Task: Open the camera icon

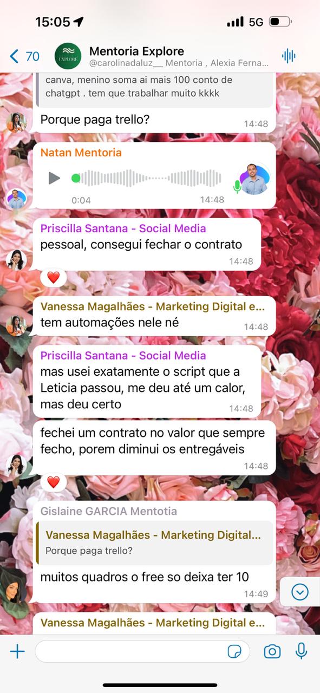Action: pos(272,651)
